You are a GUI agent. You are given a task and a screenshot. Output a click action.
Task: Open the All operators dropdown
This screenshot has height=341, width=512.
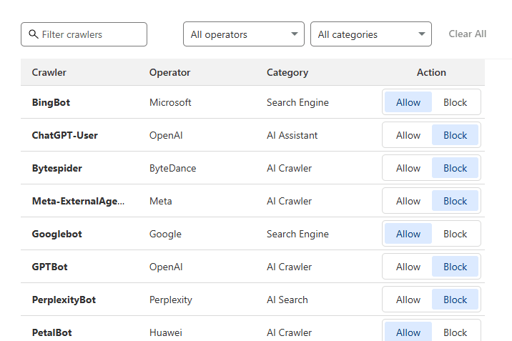click(244, 34)
